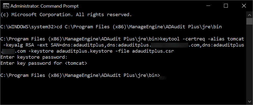Click the Microsoft Corporation copyright line

pos(66,15)
